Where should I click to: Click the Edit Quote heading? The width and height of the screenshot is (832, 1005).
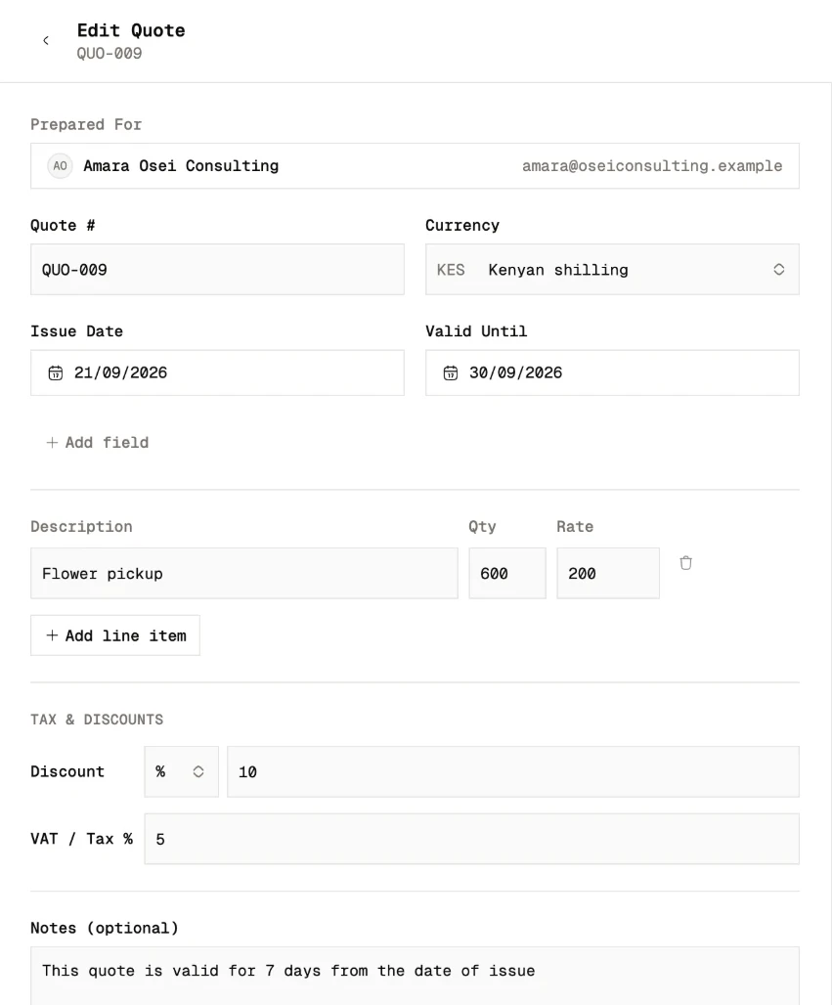131,30
